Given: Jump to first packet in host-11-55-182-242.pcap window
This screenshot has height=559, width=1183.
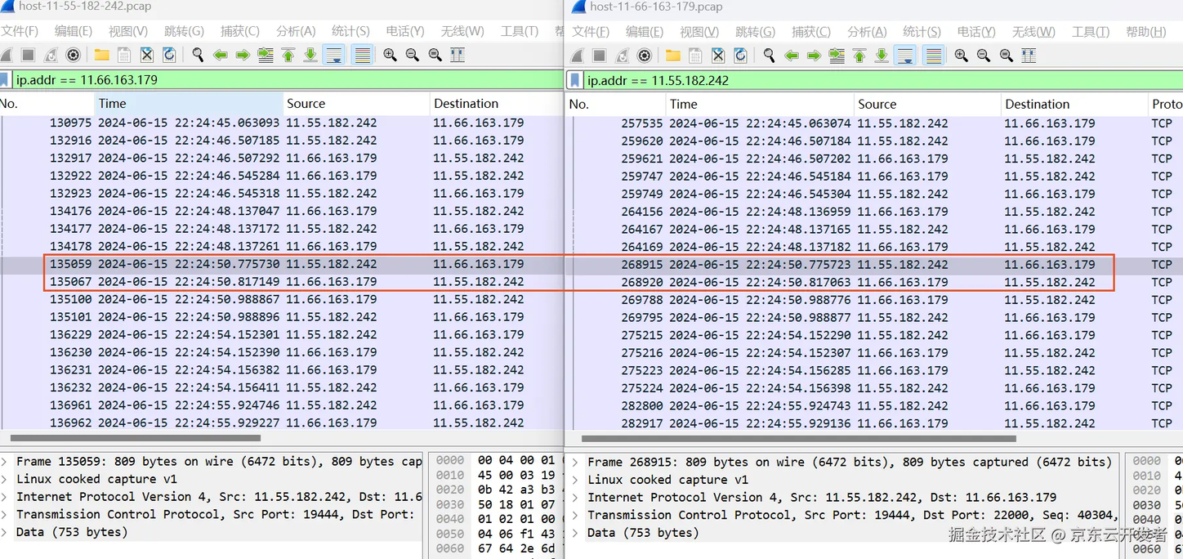Looking at the screenshot, I should click(288, 55).
